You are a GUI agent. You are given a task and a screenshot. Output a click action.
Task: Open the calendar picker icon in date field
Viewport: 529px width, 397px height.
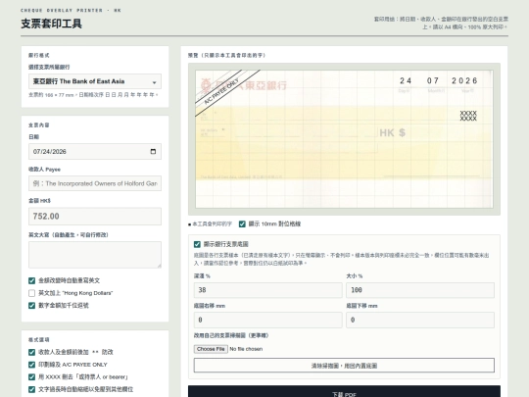click(x=153, y=151)
